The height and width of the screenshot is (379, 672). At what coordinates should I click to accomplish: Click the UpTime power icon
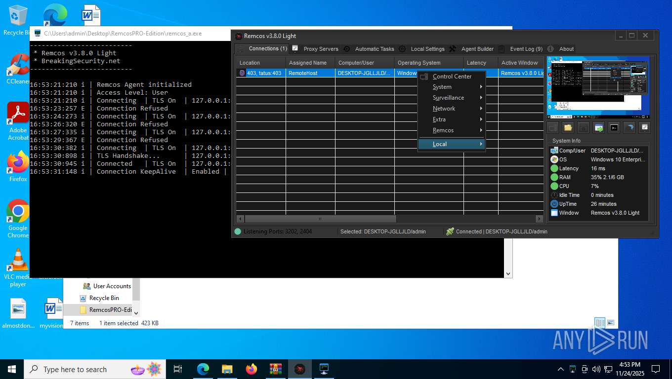pos(554,204)
